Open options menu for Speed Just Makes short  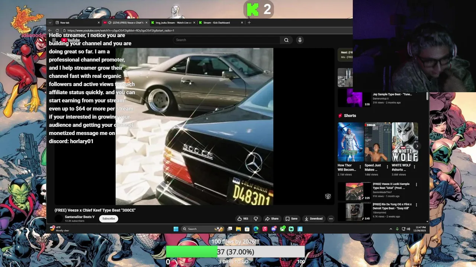[387, 167]
